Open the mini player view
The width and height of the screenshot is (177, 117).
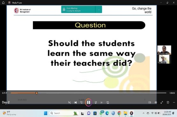(168, 102)
